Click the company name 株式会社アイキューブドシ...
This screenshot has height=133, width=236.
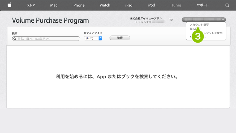point(147,18)
